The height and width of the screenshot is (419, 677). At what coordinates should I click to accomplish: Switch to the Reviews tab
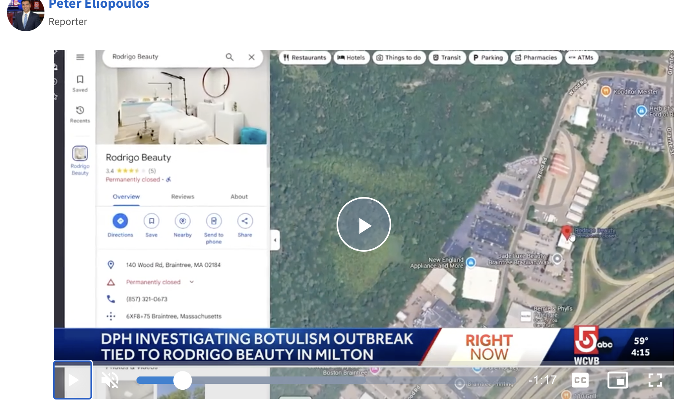(183, 197)
